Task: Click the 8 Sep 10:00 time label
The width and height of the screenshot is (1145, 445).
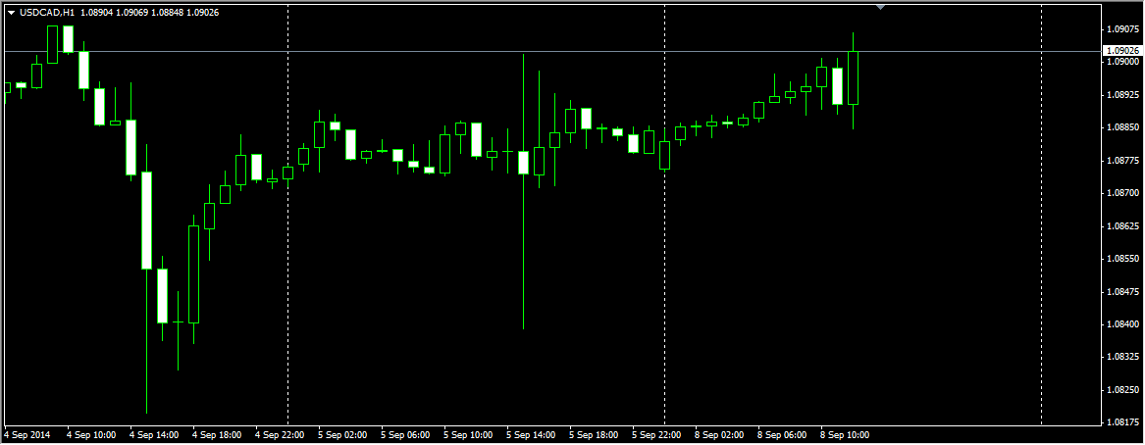Action: (x=844, y=435)
